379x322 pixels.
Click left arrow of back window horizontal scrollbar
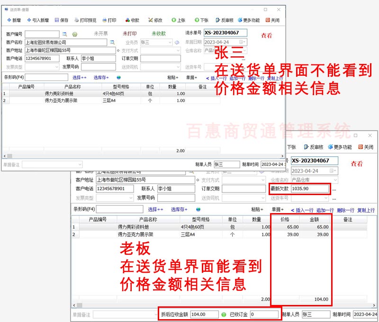pos(74,305)
